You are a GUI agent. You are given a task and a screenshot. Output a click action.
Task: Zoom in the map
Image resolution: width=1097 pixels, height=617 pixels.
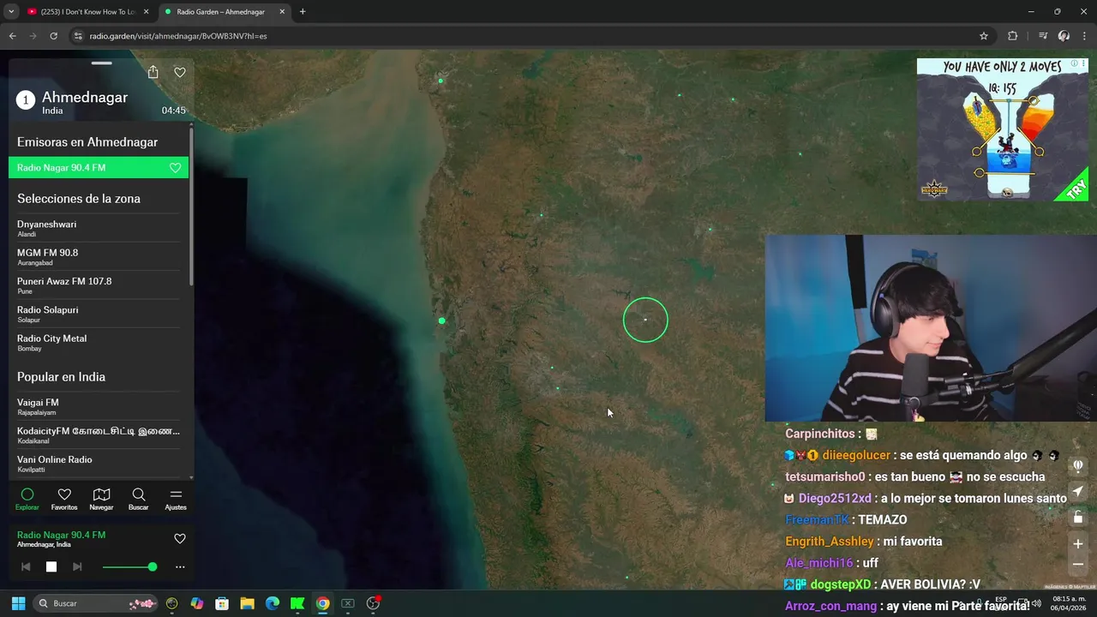click(1078, 543)
